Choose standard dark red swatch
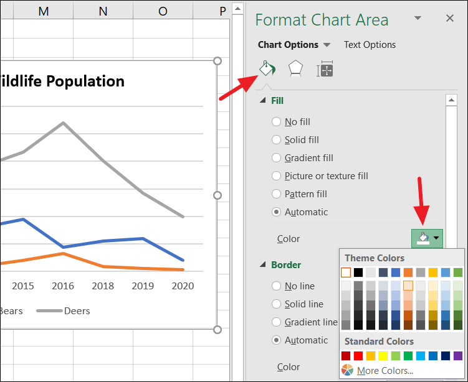 tap(346, 355)
